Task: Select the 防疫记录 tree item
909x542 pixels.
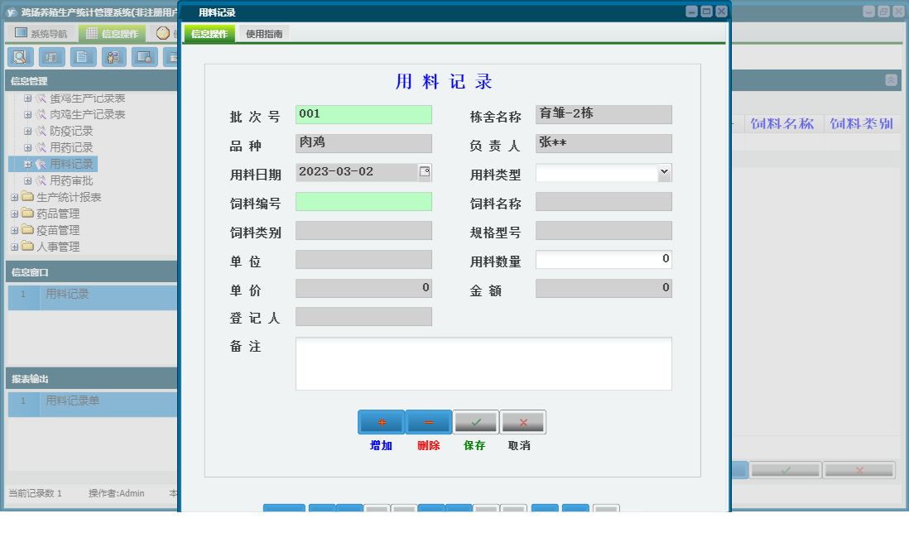Action: pyautogui.click(x=70, y=130)
